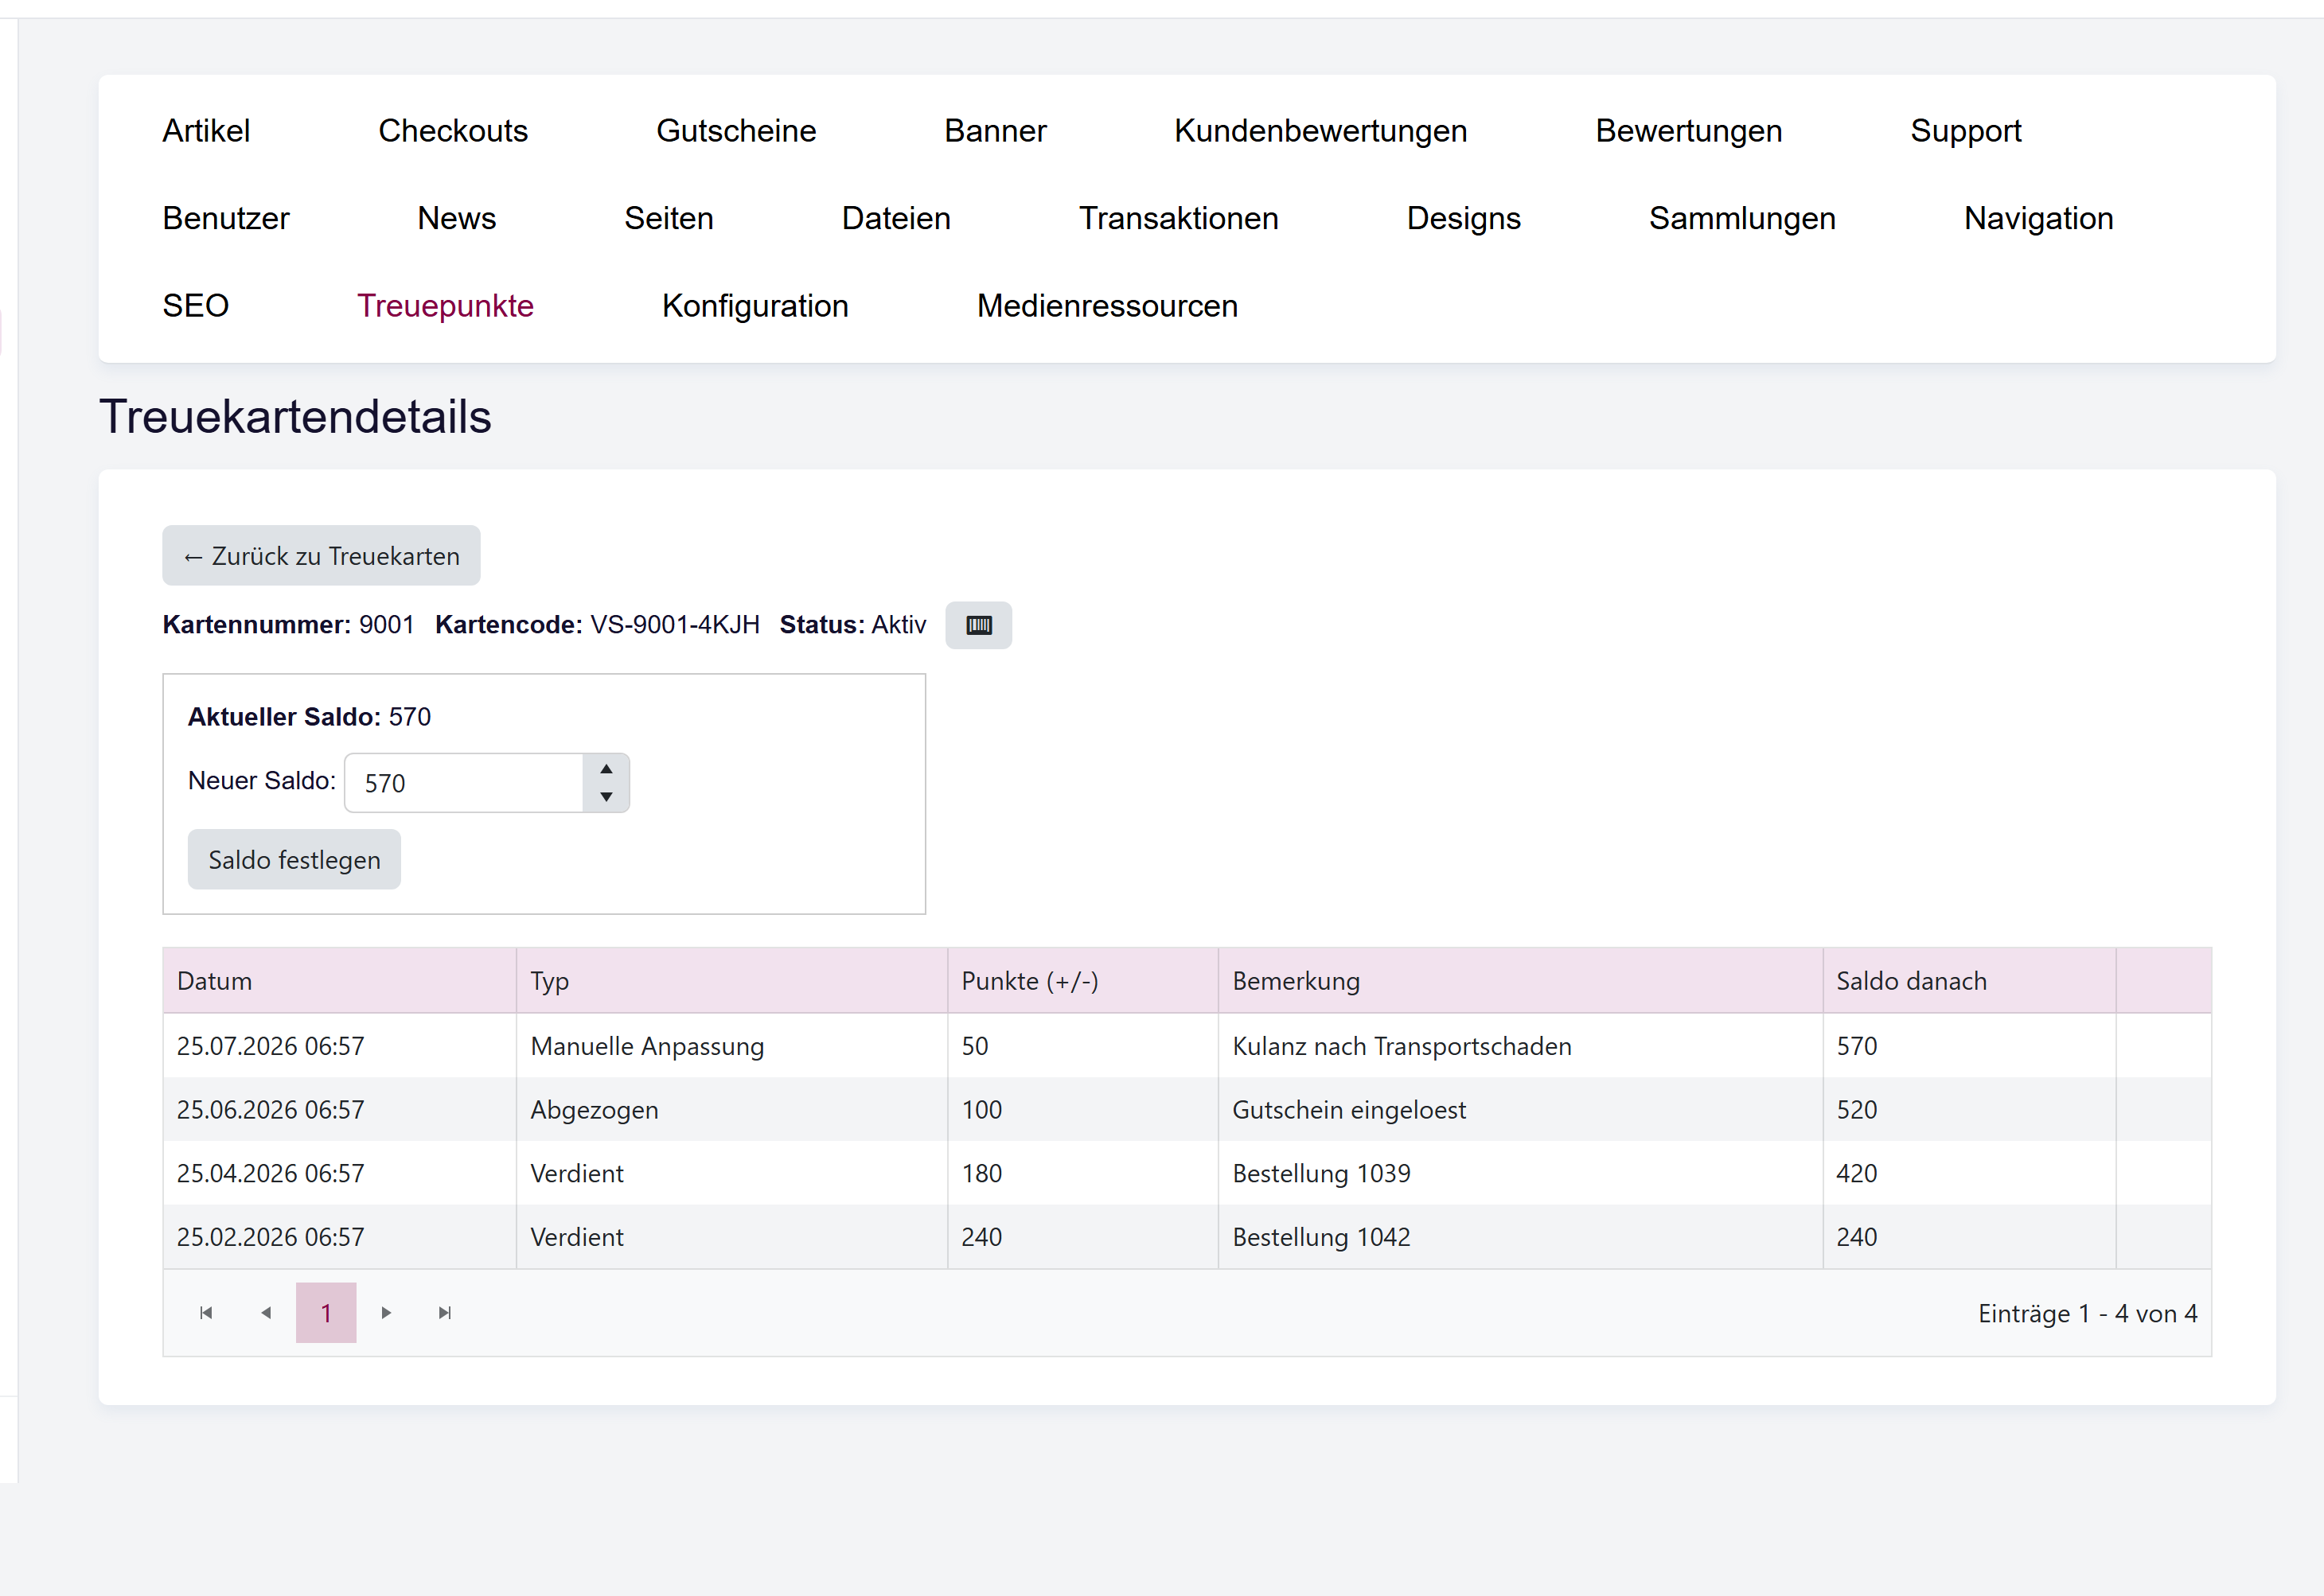Sort by Saldo danach column header

[1969, 981]
